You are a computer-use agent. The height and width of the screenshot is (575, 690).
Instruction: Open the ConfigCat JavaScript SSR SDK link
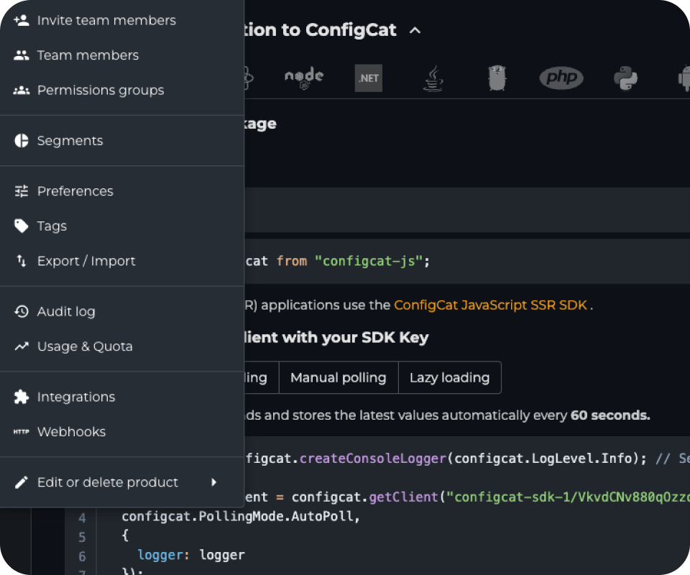point(491,305)
